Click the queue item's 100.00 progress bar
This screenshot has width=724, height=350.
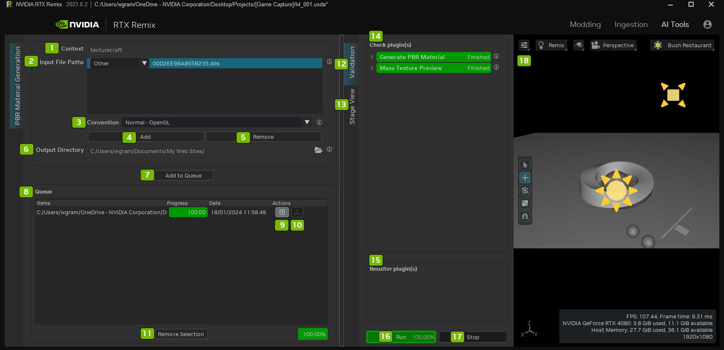click(x=188, y=212)
